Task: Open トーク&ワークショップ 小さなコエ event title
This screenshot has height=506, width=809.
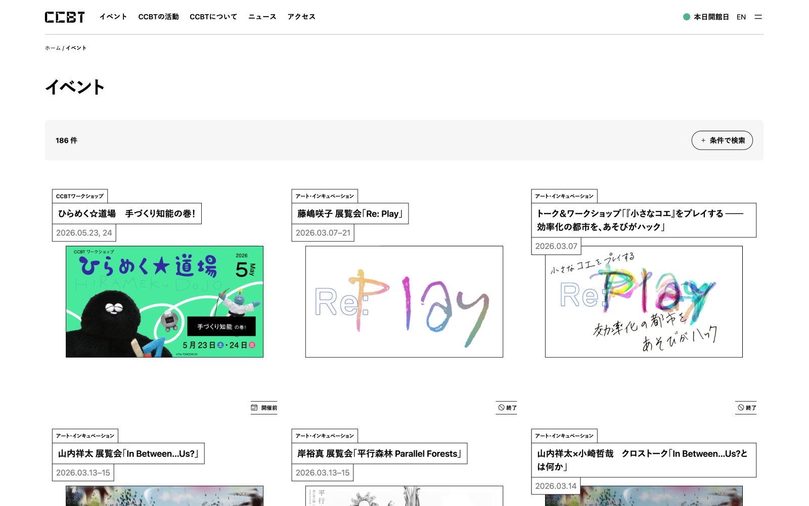Action: [x=644, y=220]
